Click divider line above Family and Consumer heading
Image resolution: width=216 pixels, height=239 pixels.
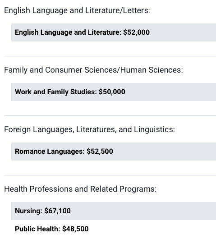click(x=110, y=56)
